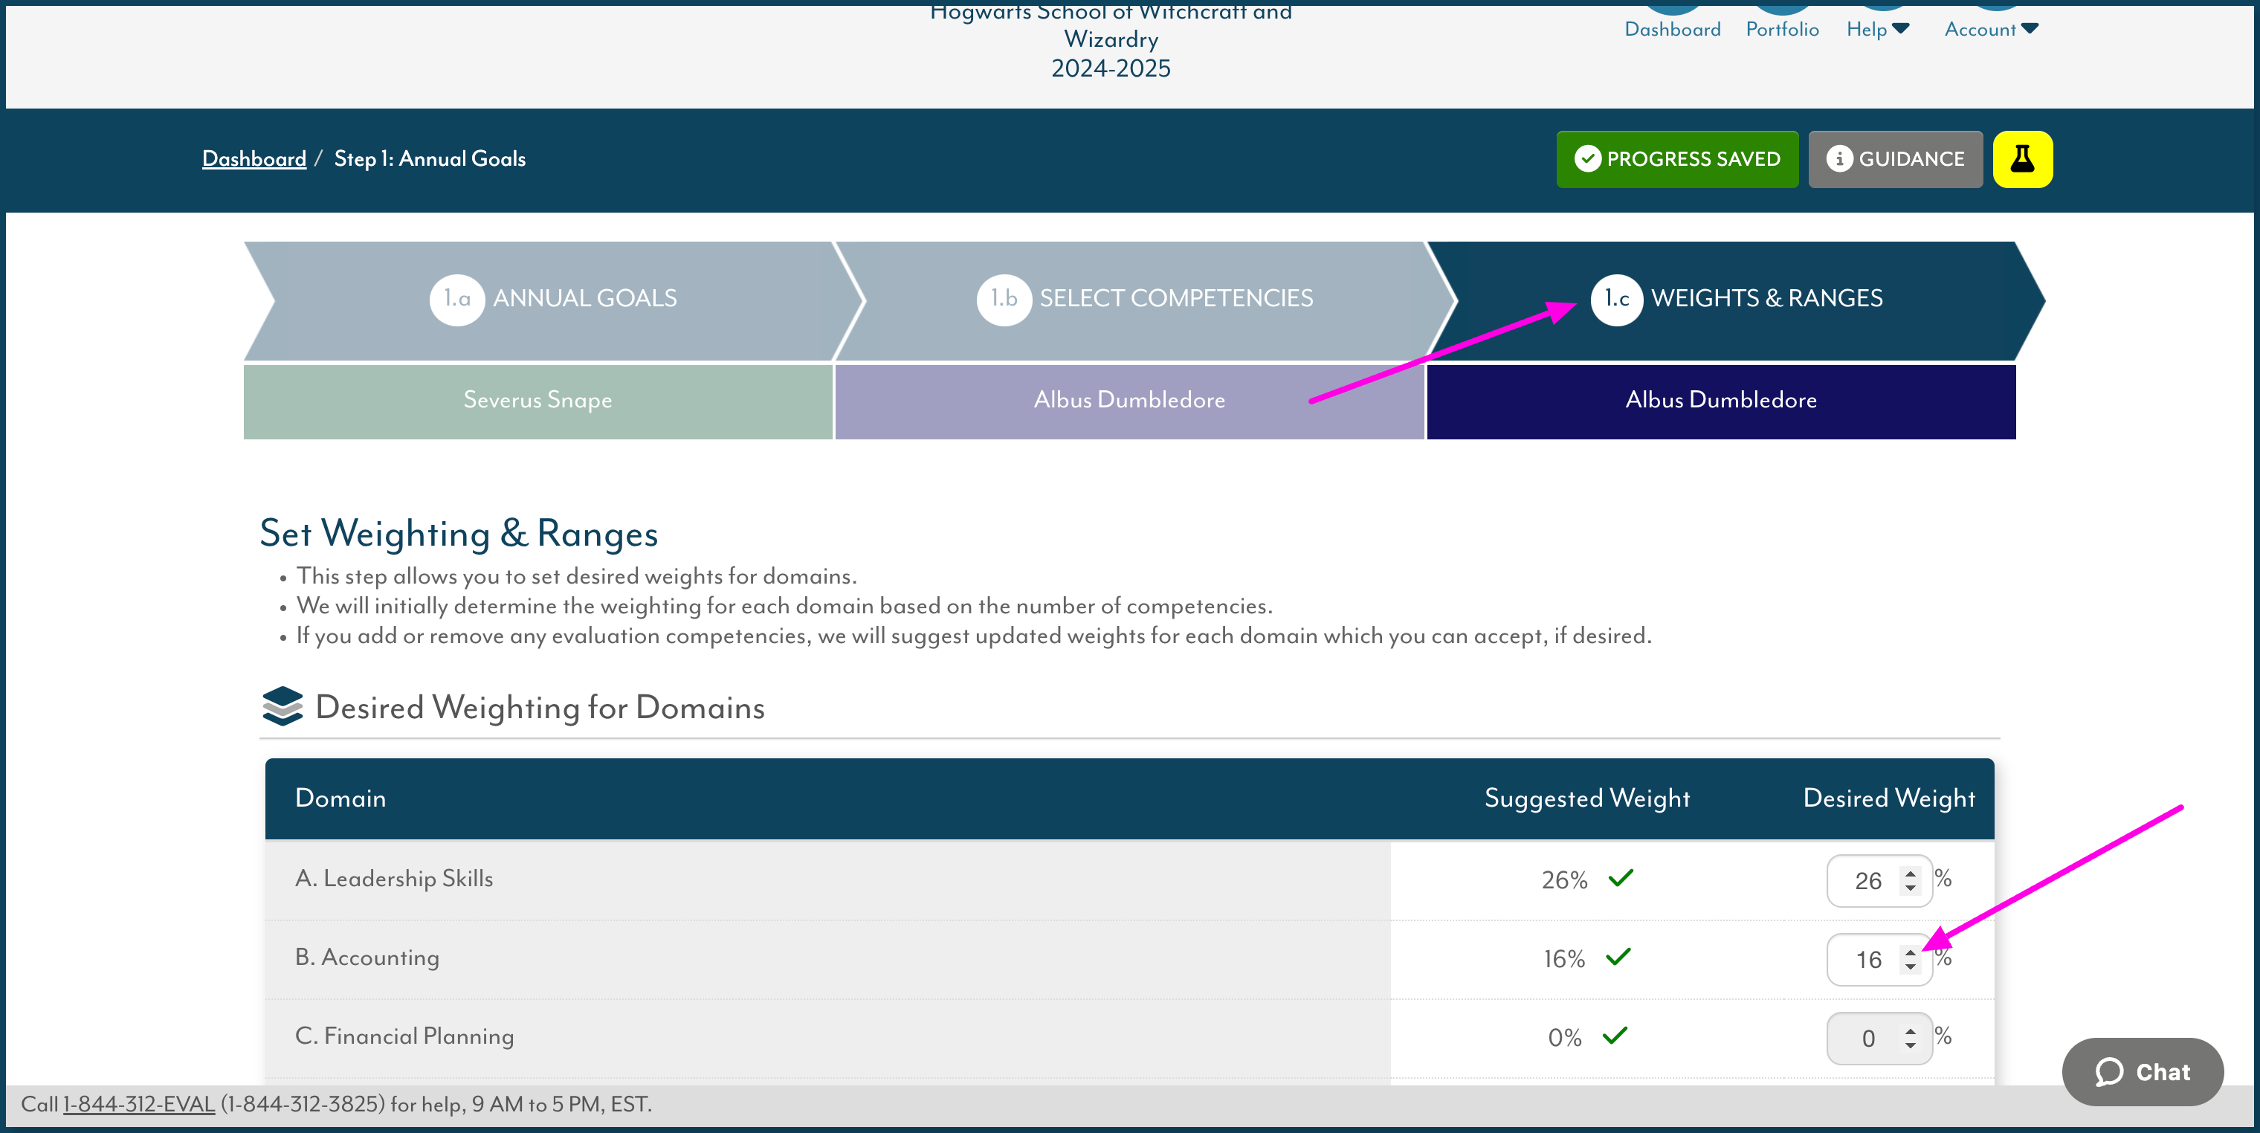The image size is (2260, 1133).
Task: Go to Dashboard in top navigation
Action: coord(1672,28)
